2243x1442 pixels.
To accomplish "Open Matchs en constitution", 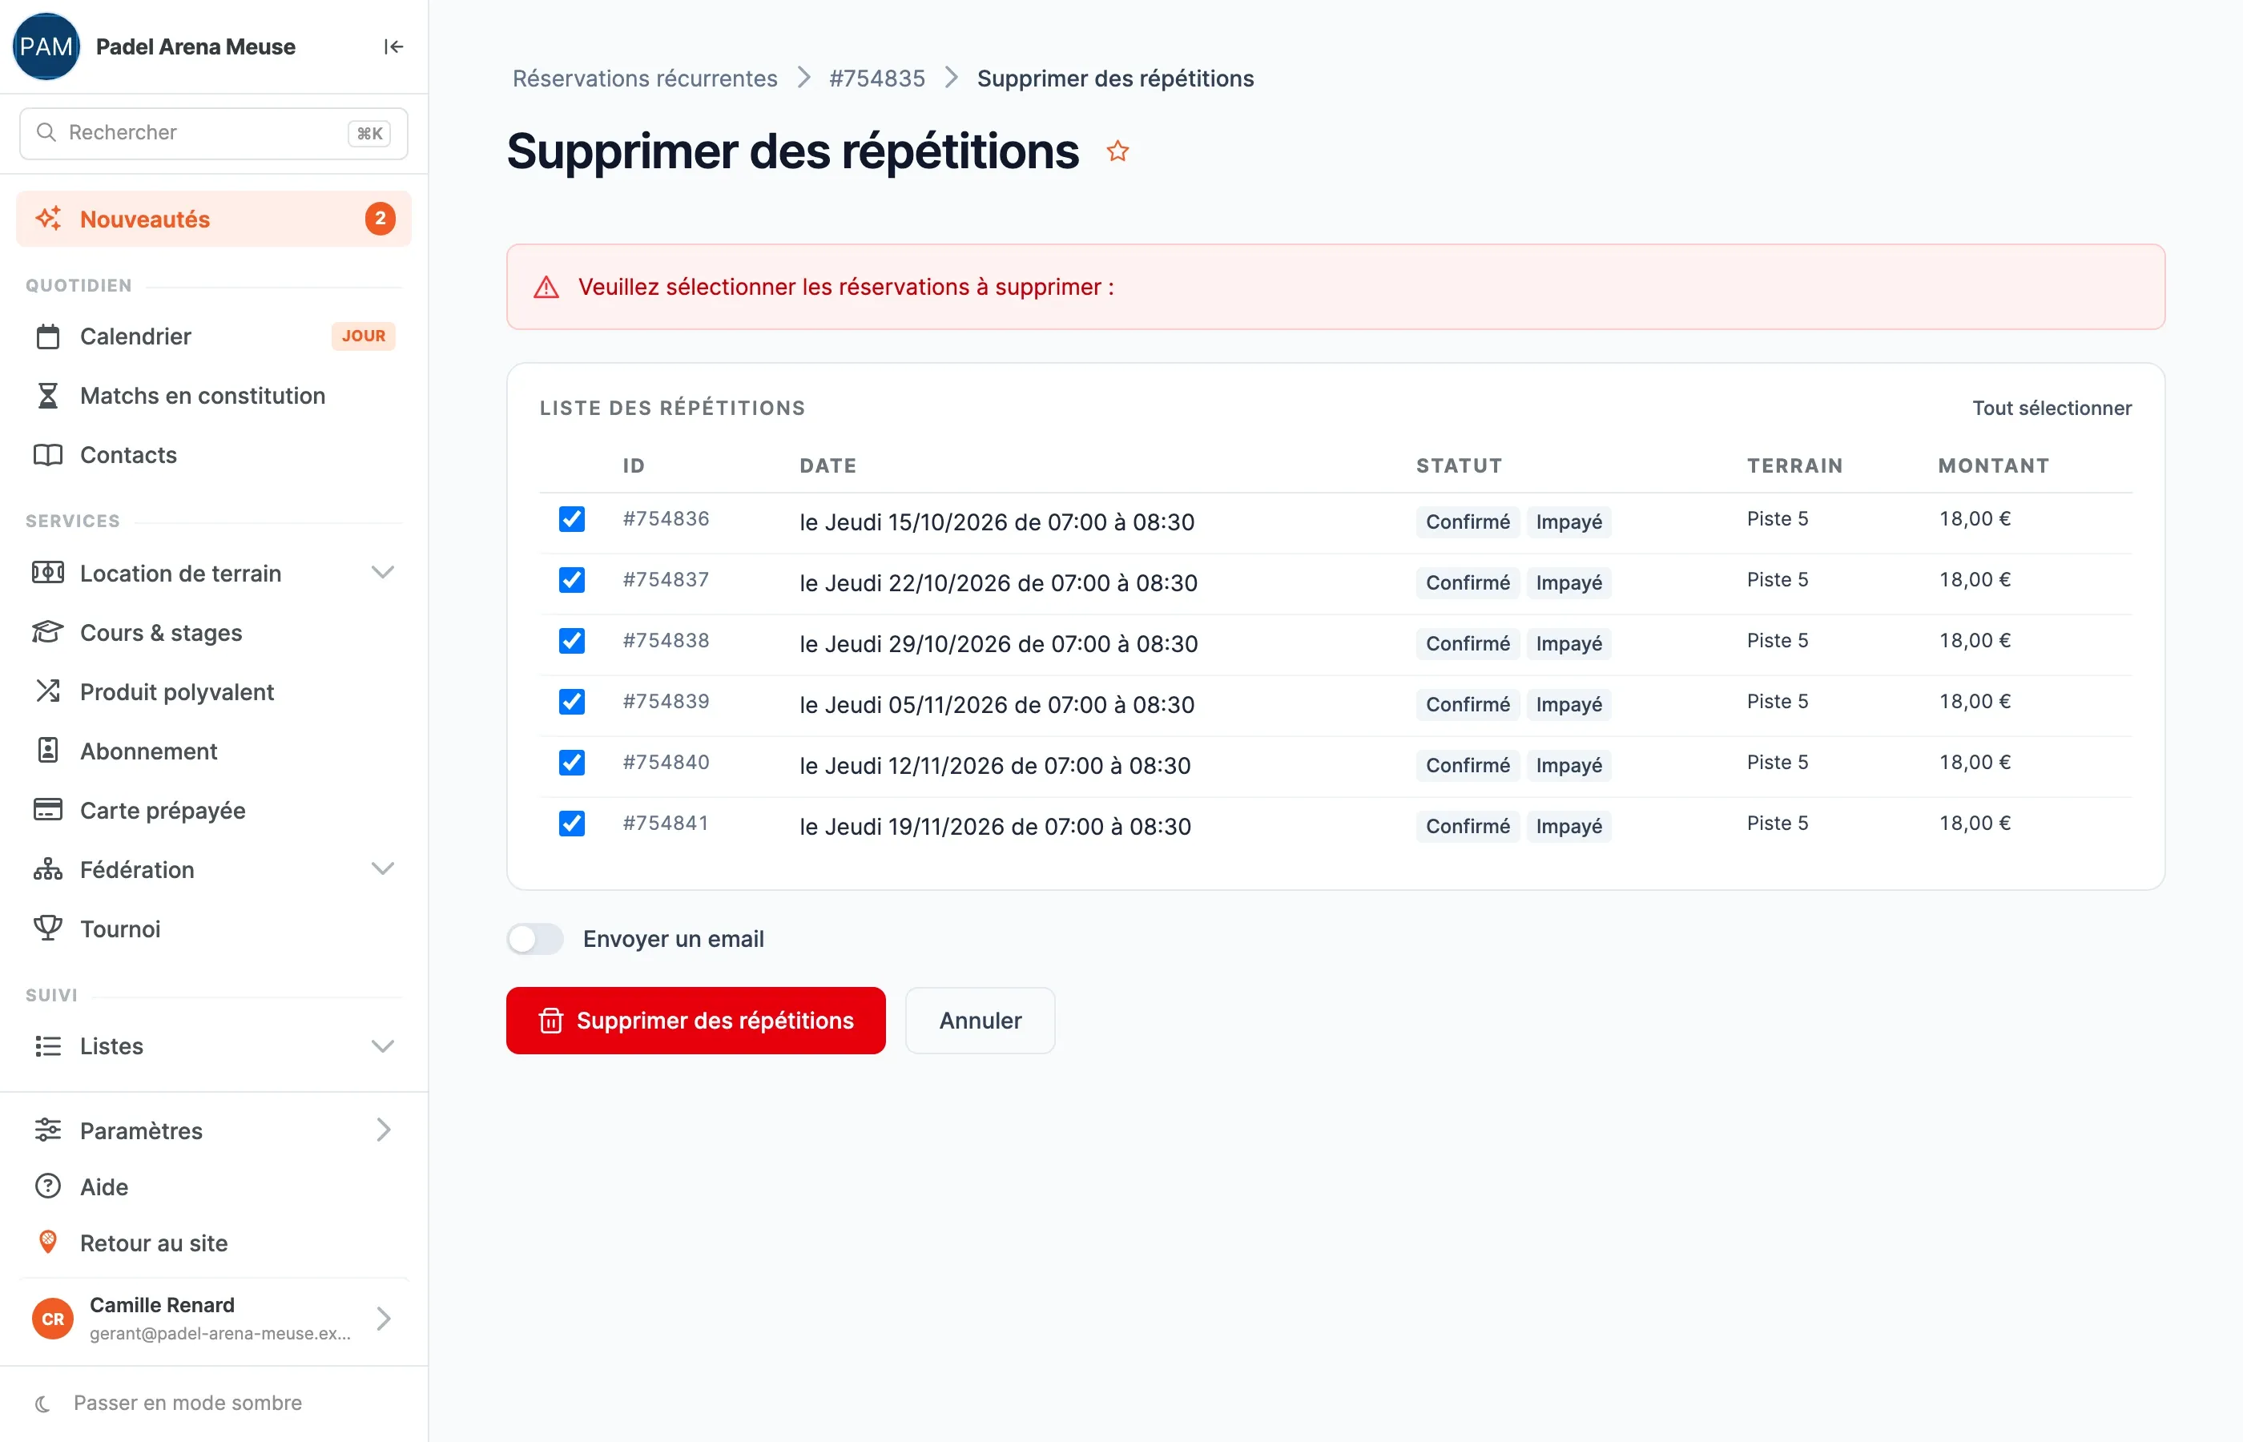I will [213, 395].
